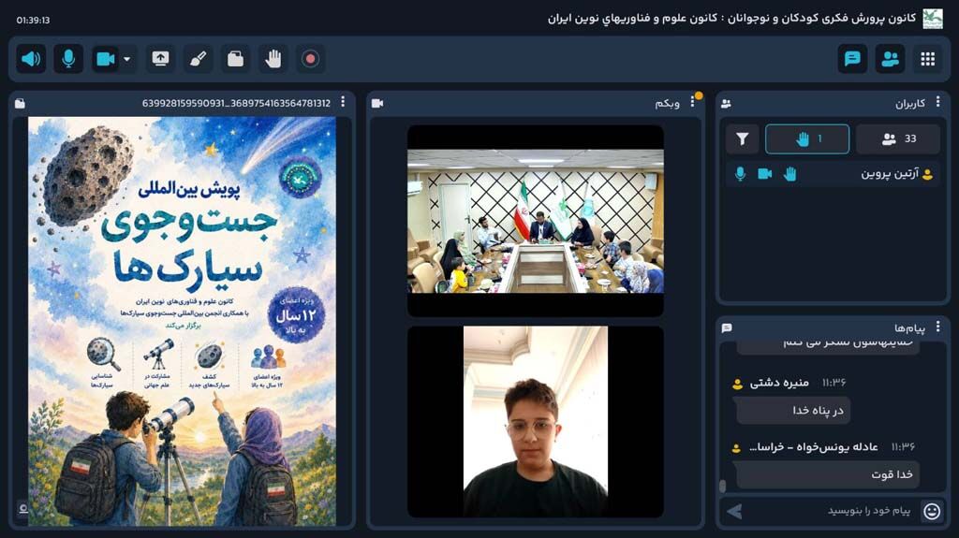
Task: Click the chat messages scrollbar
Action: click(722, 486)
